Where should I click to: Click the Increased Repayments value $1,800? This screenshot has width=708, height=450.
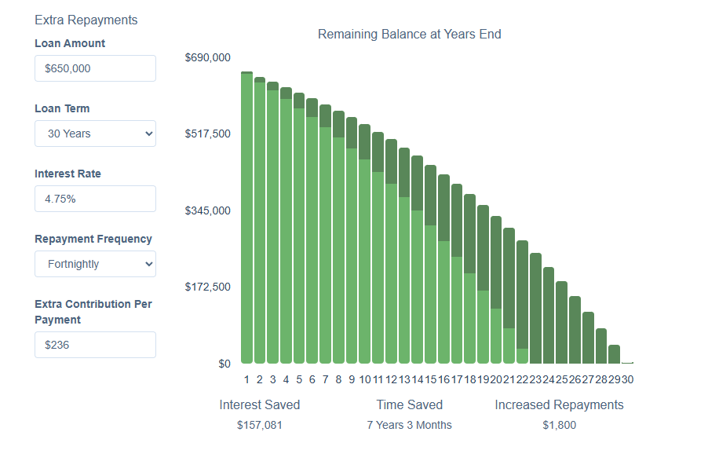click(559, 425)
